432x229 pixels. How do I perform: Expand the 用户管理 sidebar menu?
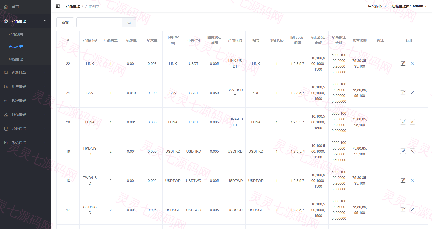[x=26, y=87]
